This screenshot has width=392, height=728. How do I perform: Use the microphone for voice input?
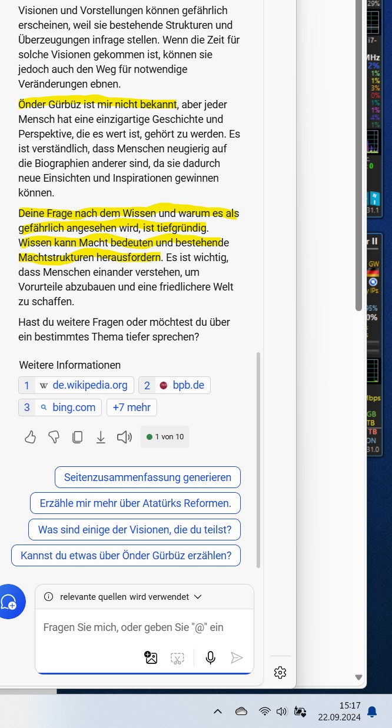click(x=210, y=657)
